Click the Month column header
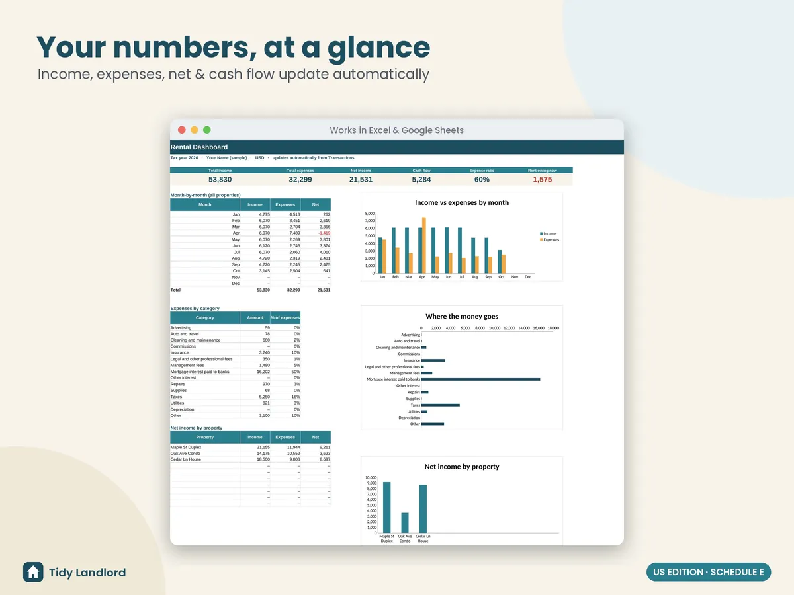 pyautogui.click(x=205, y=205)
